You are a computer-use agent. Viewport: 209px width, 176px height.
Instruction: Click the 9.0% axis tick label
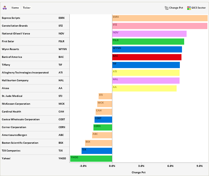tap(200, 166)
